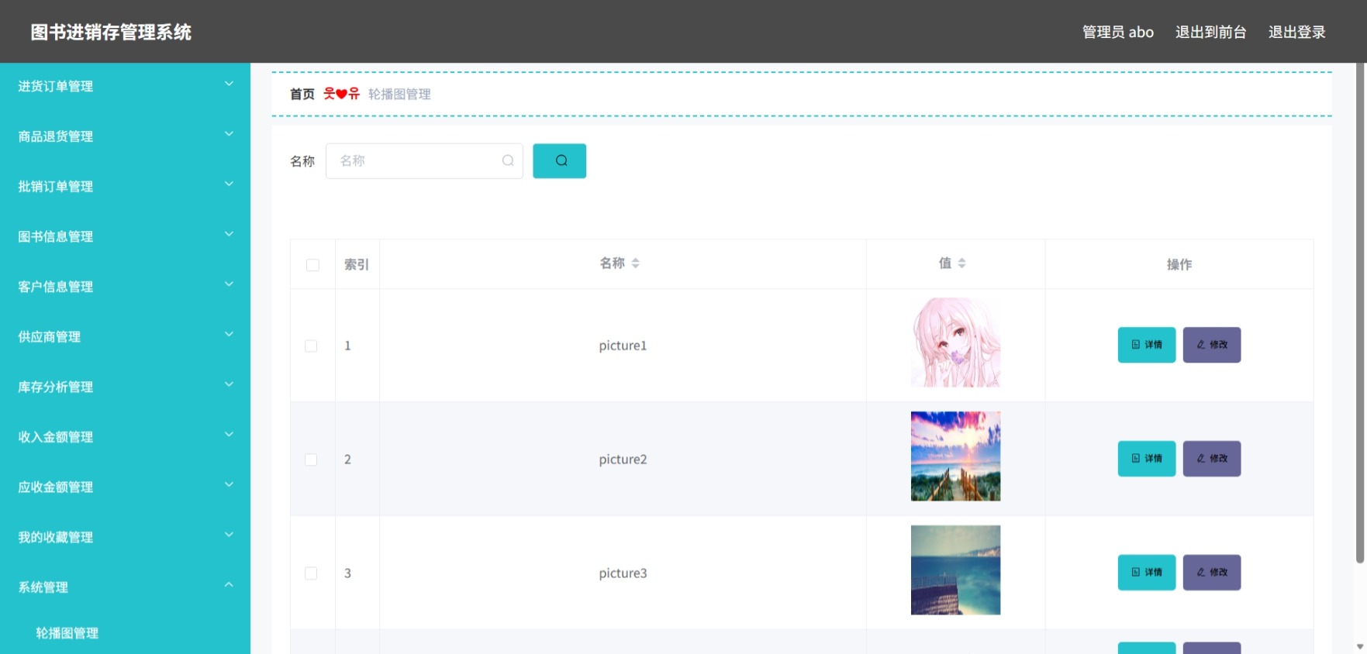The height and width of the screenshot is (654, 1367).
Task: Click the teal search magnifier button
Action: (559, 161)
